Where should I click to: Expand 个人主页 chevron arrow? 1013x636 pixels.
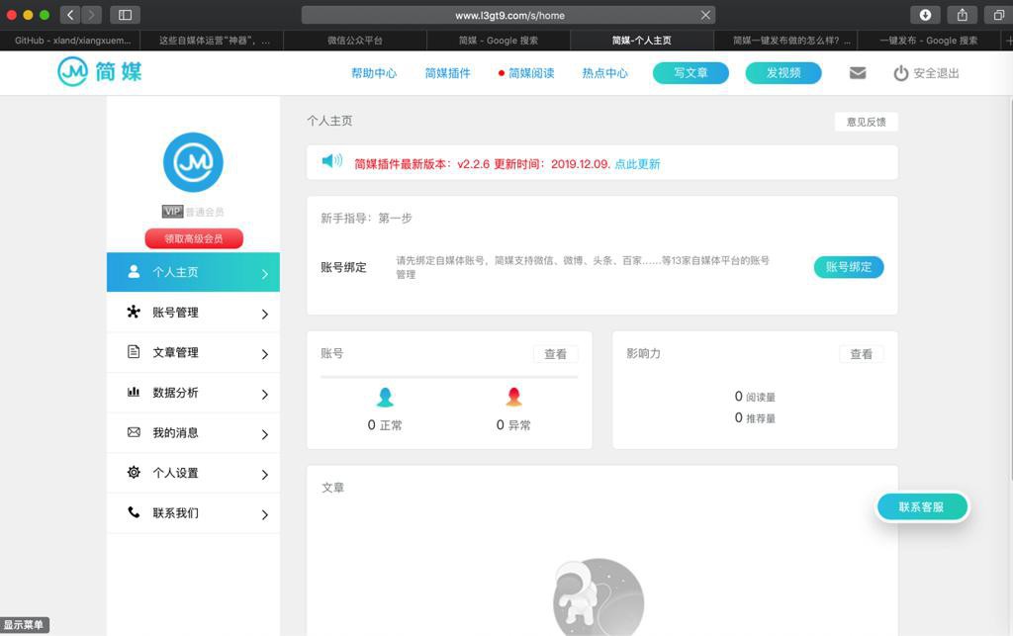point(264,274)
